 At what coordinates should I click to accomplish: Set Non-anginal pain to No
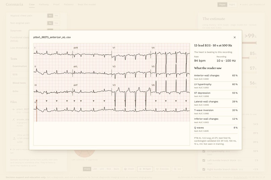coord(50,23)
